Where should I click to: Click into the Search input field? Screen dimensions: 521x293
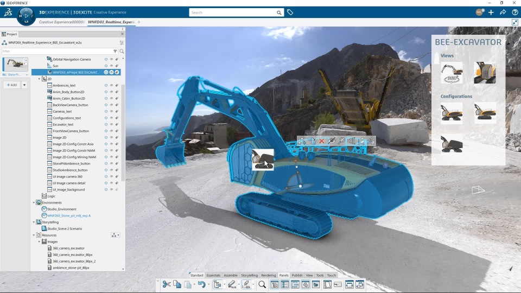[x=233, y=12]
